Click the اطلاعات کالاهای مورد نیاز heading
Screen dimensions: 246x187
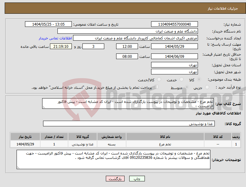(x=218, y=113)
